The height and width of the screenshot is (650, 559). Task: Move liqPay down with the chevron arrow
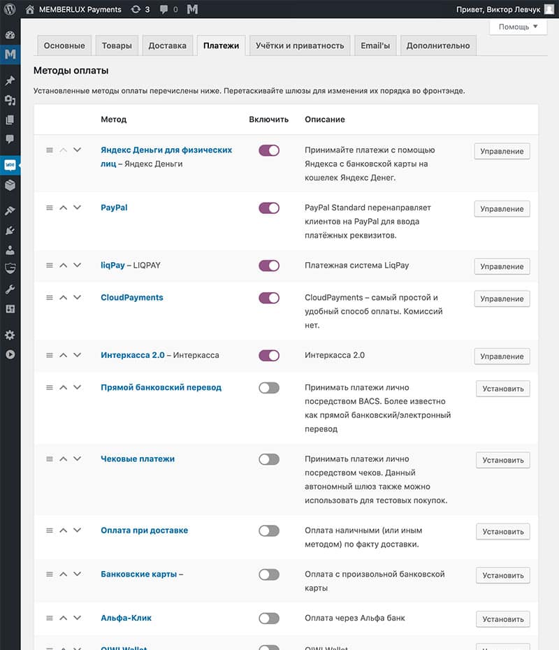pos(77,266)
